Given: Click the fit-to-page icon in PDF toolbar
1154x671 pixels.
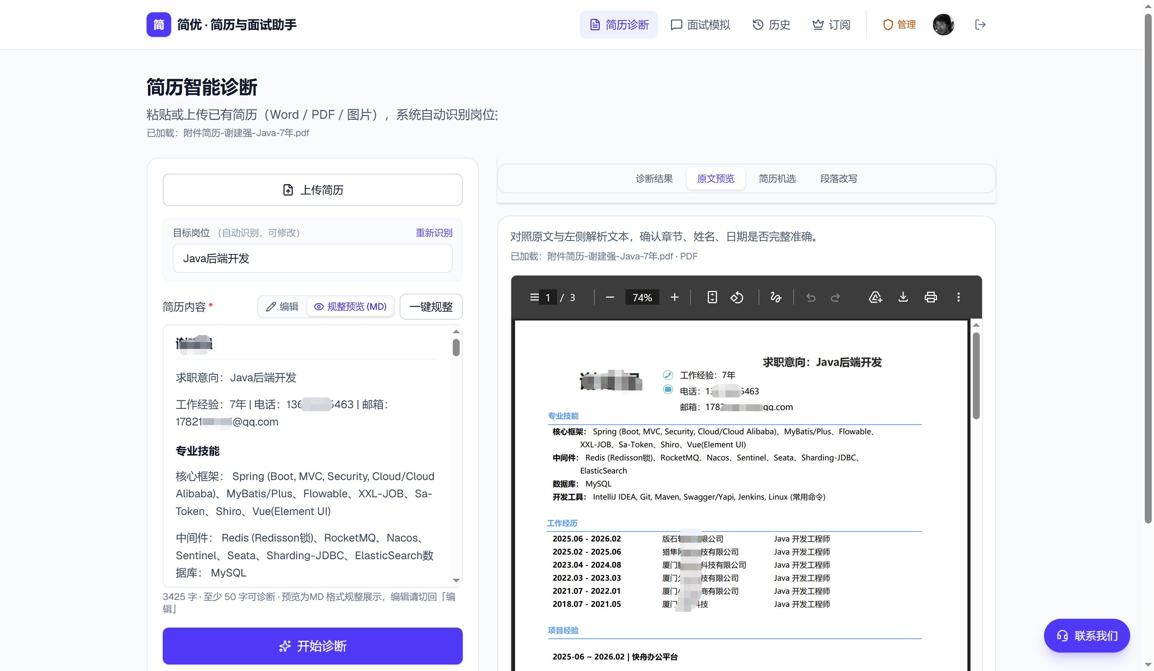Looking at the screenshot, I should pyautogui.click(x=712, y=297).
